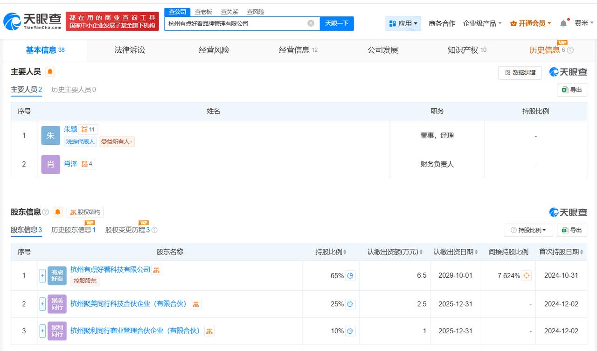
Task: Click pie chart icon next to 25%
Action: [350, 304]
